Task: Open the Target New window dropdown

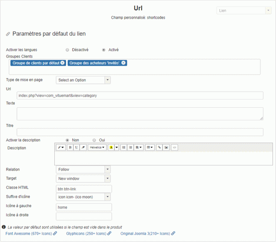Action: pos(83,179)
